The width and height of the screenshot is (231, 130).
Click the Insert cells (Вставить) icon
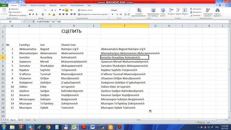171,10
